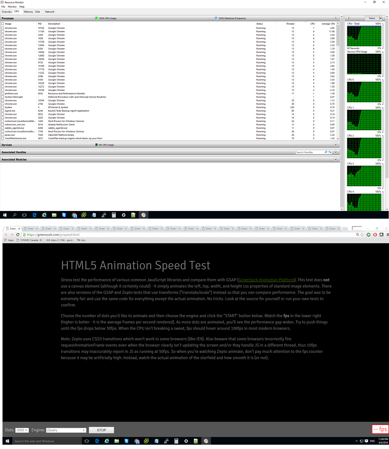The width and height of the screenshot is (389, 449).
Task: Open the Views dropdown arrow
Action: [x=381, y=18]
